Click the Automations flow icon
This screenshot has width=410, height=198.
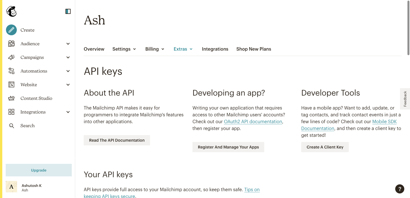point(11,71)
